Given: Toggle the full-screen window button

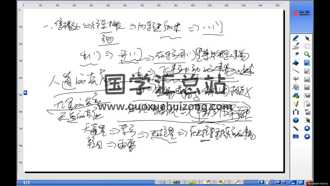Looking at the screenshot, I should [284, 182].
